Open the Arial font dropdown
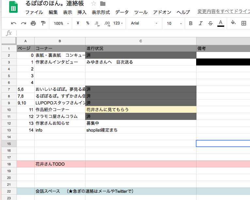 [x=144, y=23]
